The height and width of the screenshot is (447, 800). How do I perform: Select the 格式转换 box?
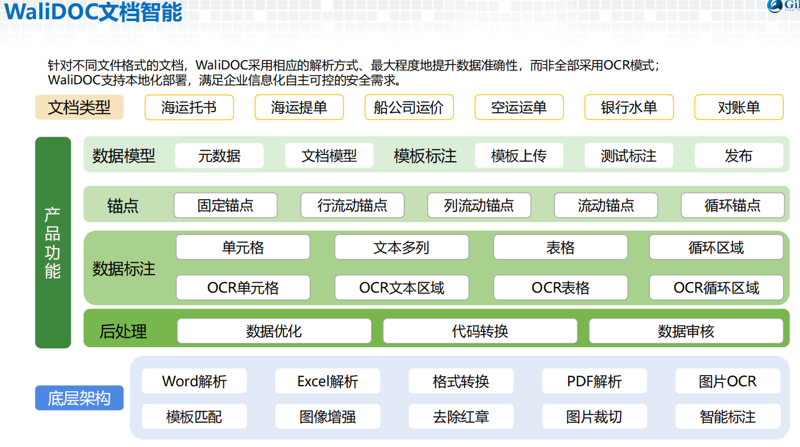[x=461, y=381]
